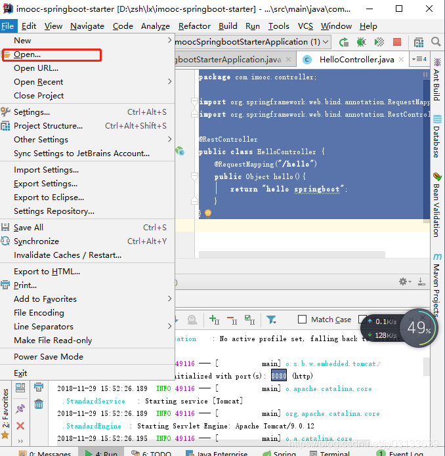The width and height of the screenshot is (445, 456).
Task: Open the Favorites tool window strip
Action: point(5,413)
